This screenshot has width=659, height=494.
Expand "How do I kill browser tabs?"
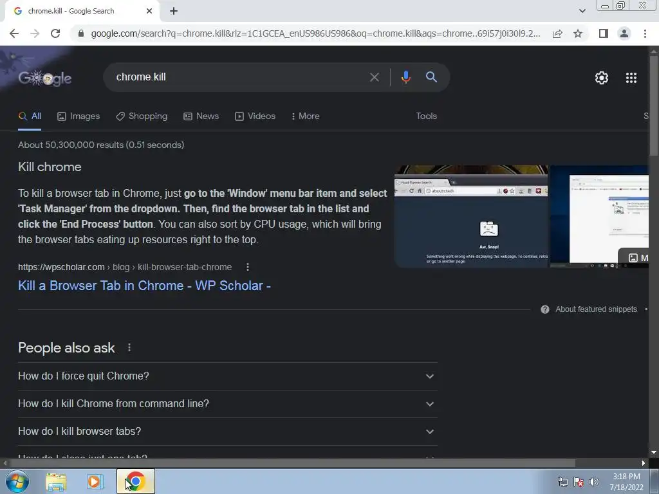227,432
